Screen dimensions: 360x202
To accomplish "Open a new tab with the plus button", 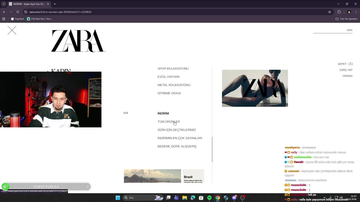I will click(x=55, y=4).
